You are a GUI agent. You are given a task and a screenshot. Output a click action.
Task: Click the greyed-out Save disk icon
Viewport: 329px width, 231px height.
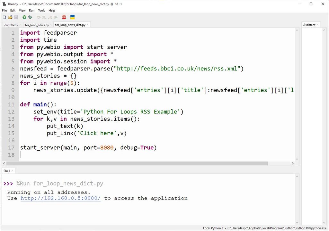click(x=16, y=17)
